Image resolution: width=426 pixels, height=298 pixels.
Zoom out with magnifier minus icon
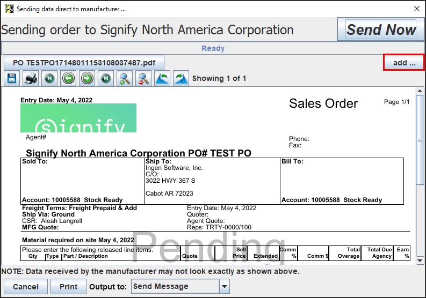pyautogui.click(x=143, y=78)
